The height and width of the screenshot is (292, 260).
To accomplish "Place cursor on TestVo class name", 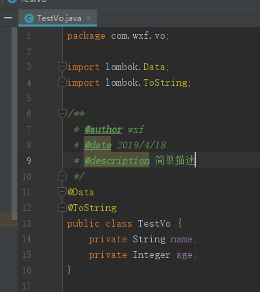I will tap(154, 223).
